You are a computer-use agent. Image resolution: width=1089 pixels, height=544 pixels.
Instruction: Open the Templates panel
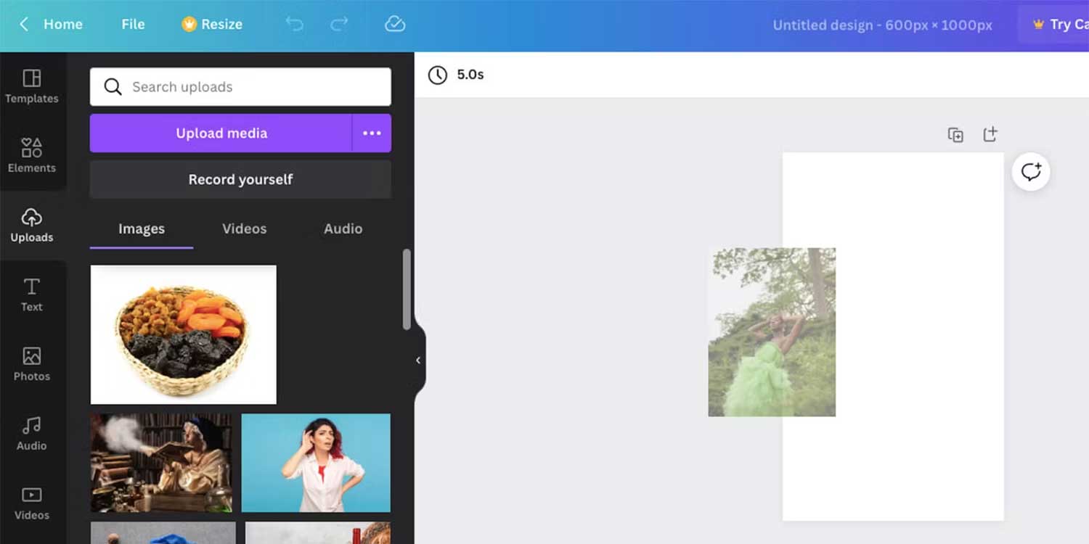click(31, 85)
